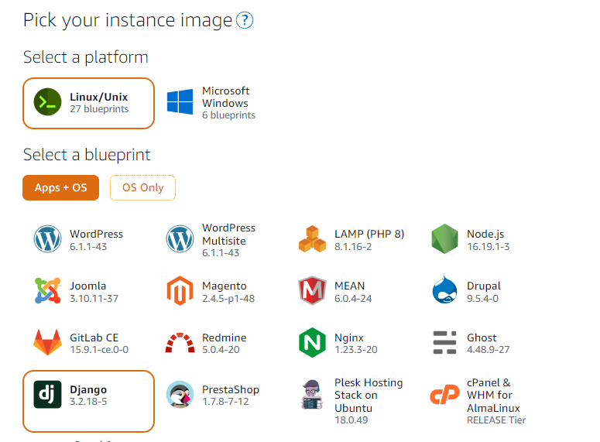Click the '9.5.4-0' version text
600x442 pixels.
click(x=482, y=299)
